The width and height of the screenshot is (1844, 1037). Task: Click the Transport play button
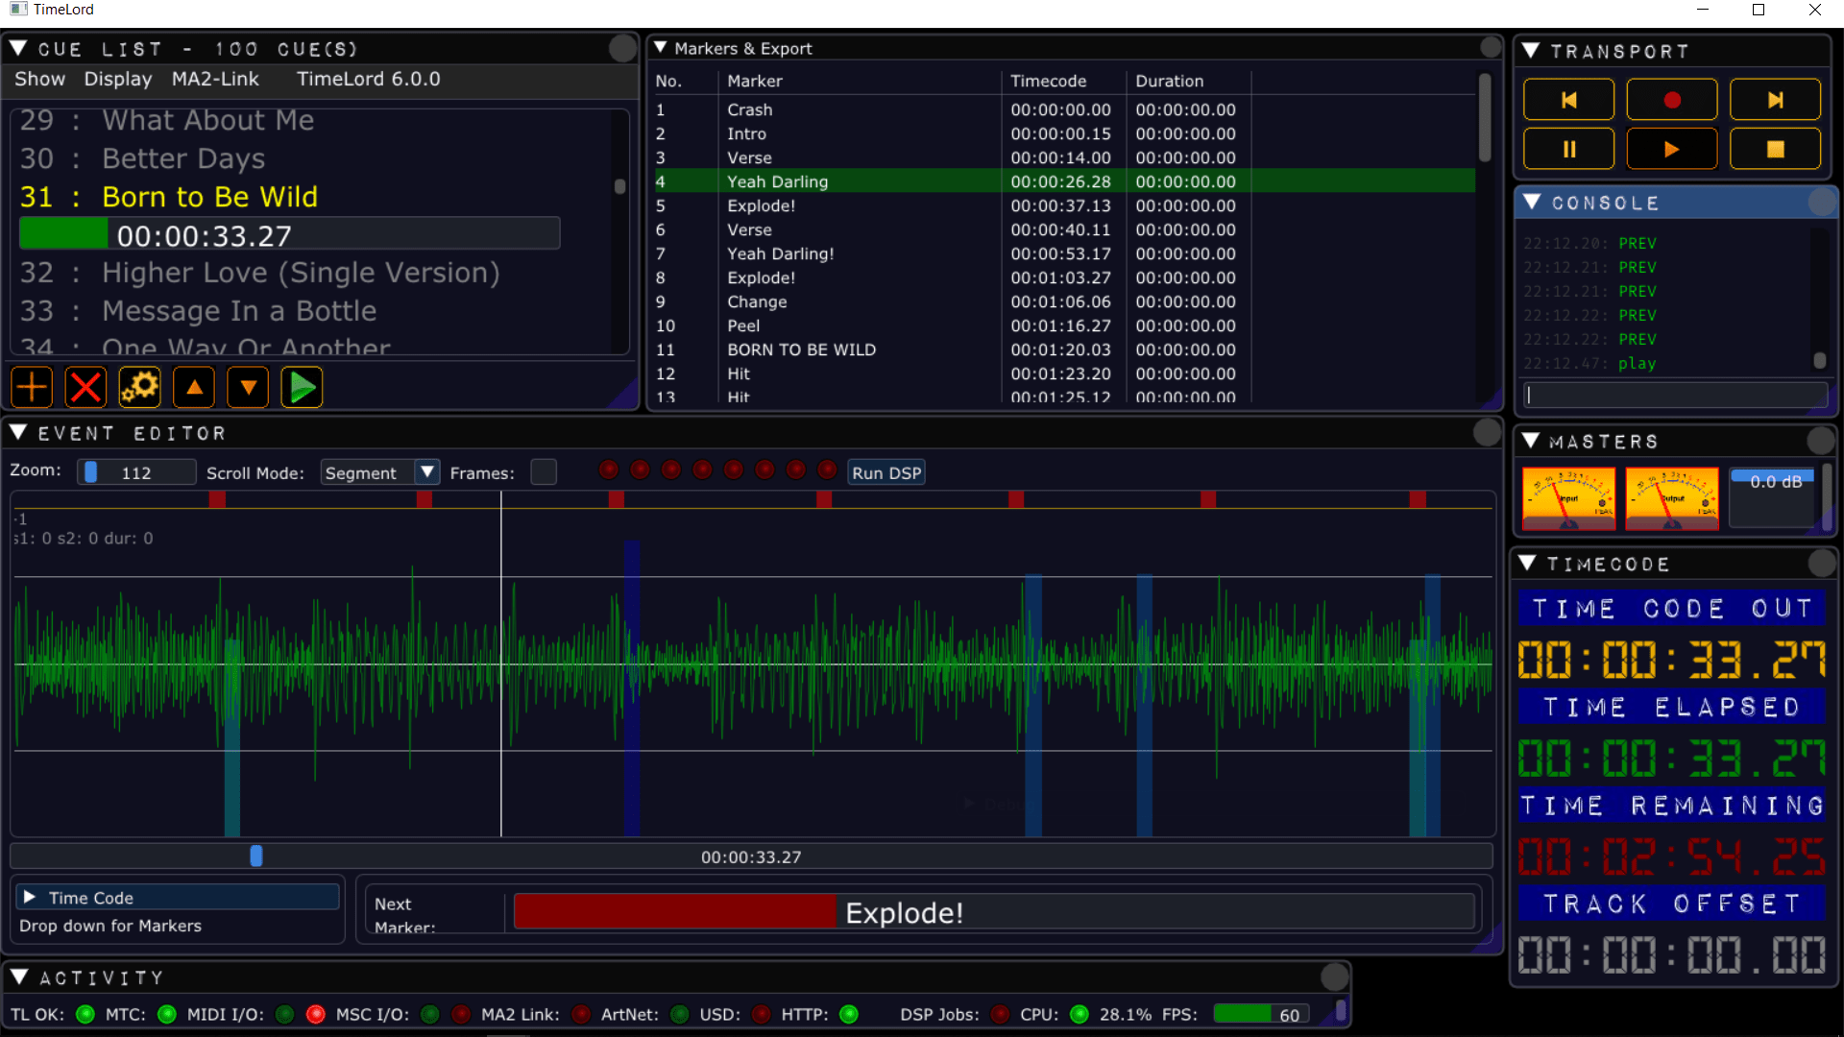pyautogui.click(x=1672, y=149)
